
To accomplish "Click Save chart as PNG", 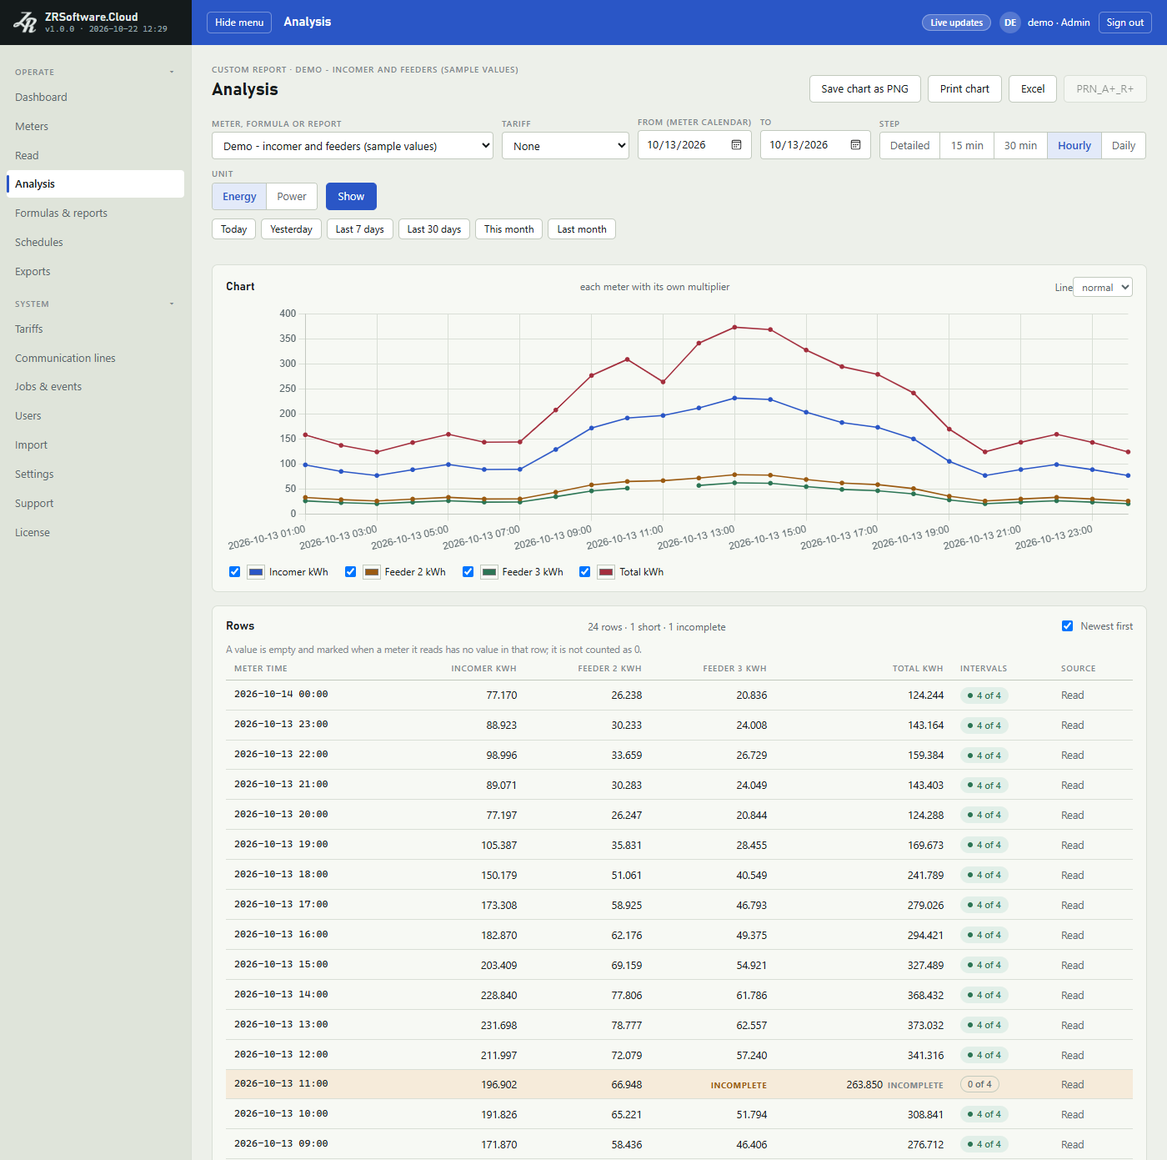I will 864,89.
